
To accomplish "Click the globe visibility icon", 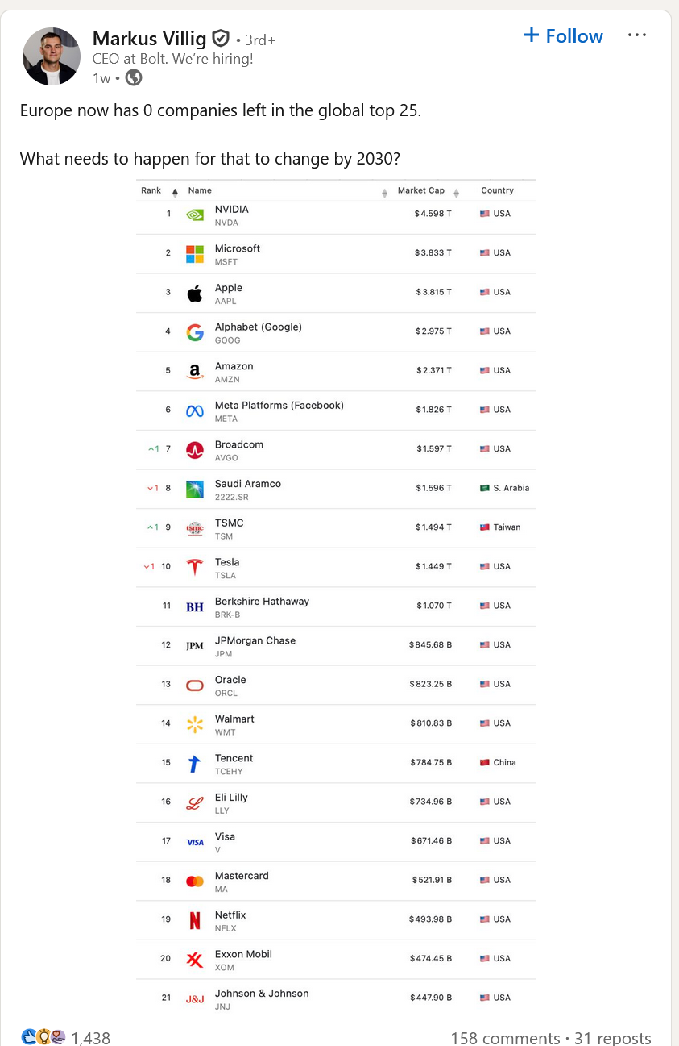I will pos(134,77).
